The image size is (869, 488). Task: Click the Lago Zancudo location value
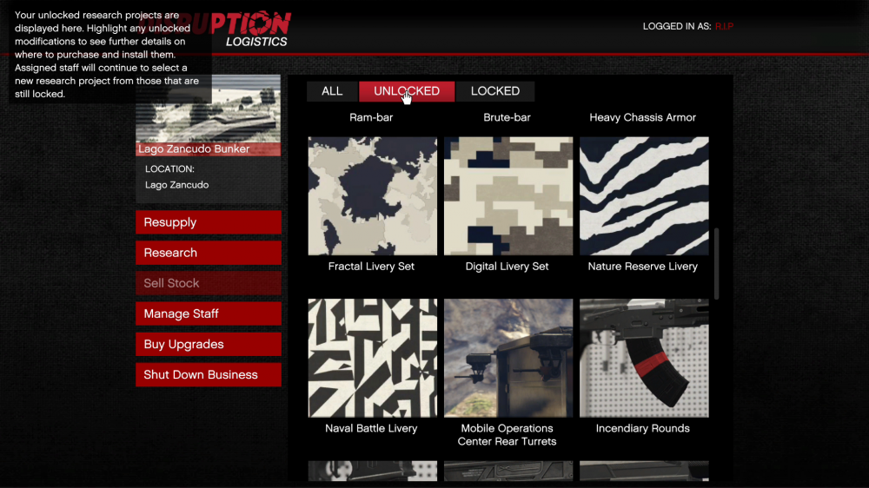click(x=176, y=185)
